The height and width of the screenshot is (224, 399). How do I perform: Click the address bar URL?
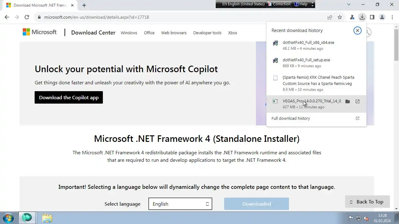(97, 17)
